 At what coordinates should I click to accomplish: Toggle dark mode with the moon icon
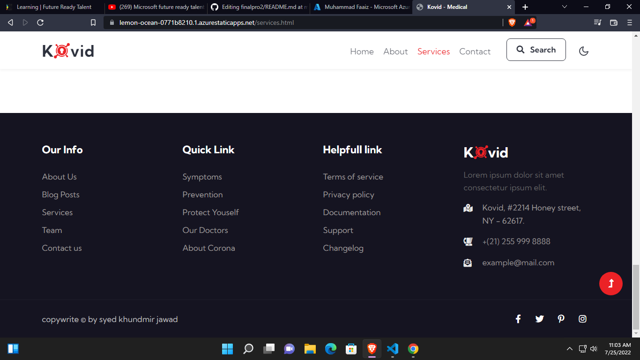pos(583,51)
